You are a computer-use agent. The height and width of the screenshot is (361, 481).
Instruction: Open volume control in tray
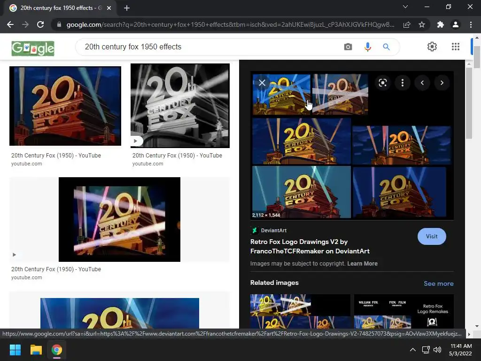click(437, 350)
